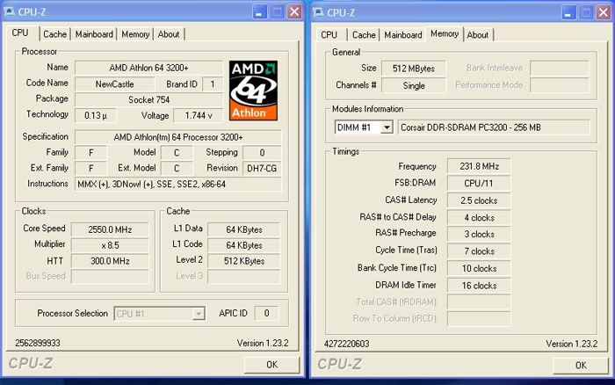Minimize the left CPU-Z window
The height and width of the screenshot is (385, 615).
[259, 11]
